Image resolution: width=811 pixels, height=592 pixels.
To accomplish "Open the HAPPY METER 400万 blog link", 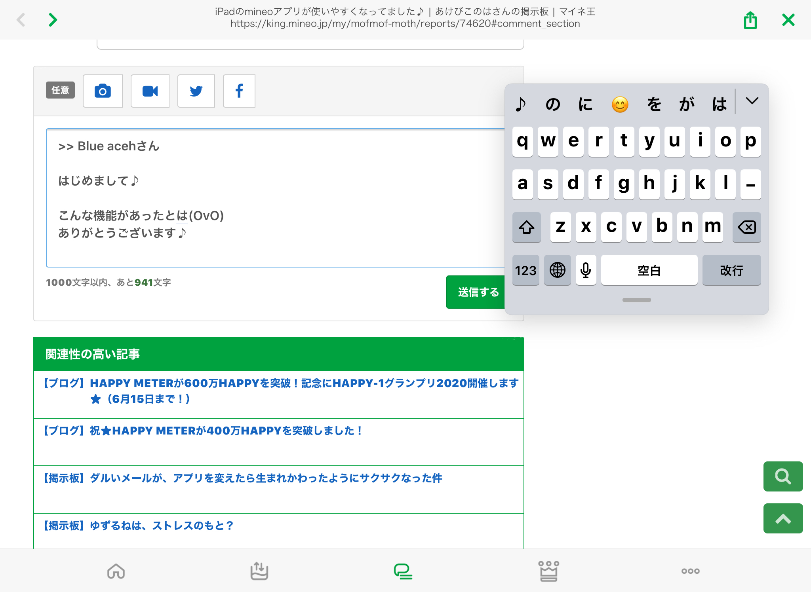I will (226, 431).
